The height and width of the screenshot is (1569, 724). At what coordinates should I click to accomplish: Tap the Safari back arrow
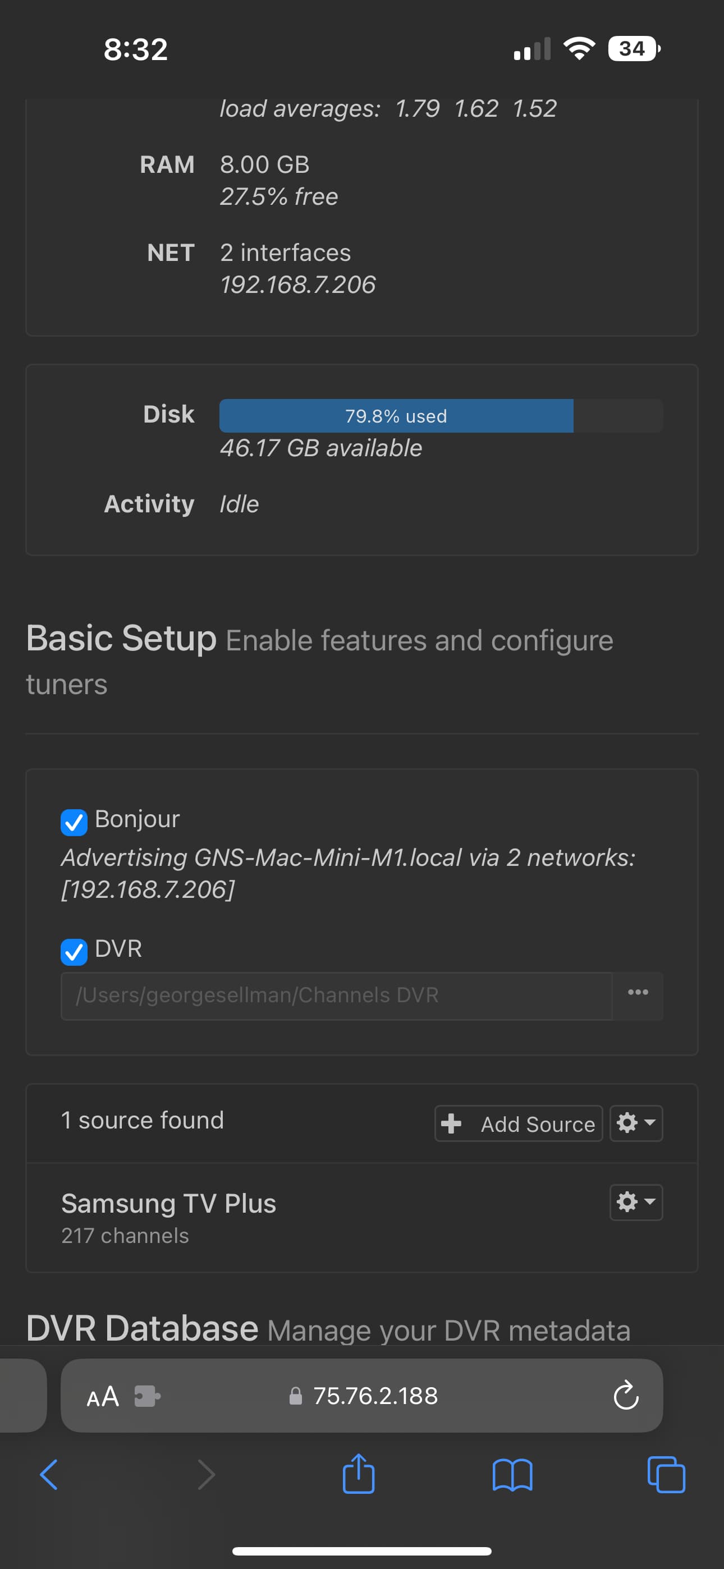[x=49, y=1475]
